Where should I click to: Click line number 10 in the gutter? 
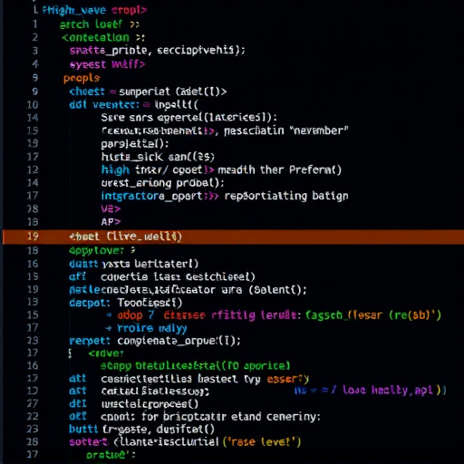point(33,105)
